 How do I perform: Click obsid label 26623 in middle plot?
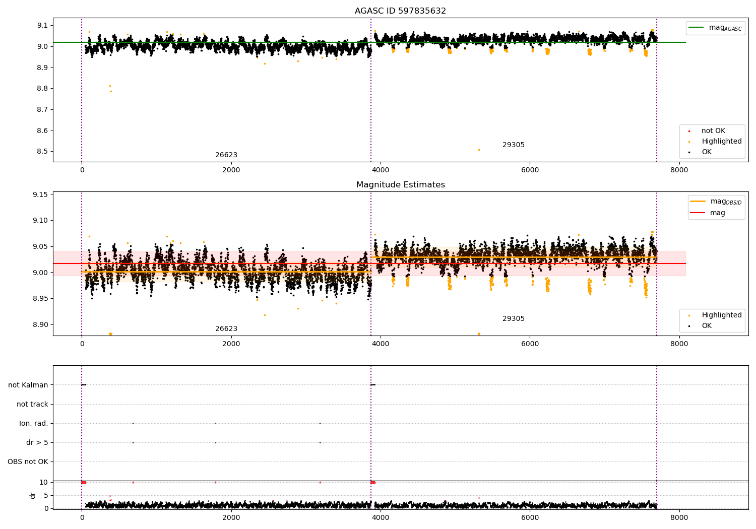click(x=226, y=329)
